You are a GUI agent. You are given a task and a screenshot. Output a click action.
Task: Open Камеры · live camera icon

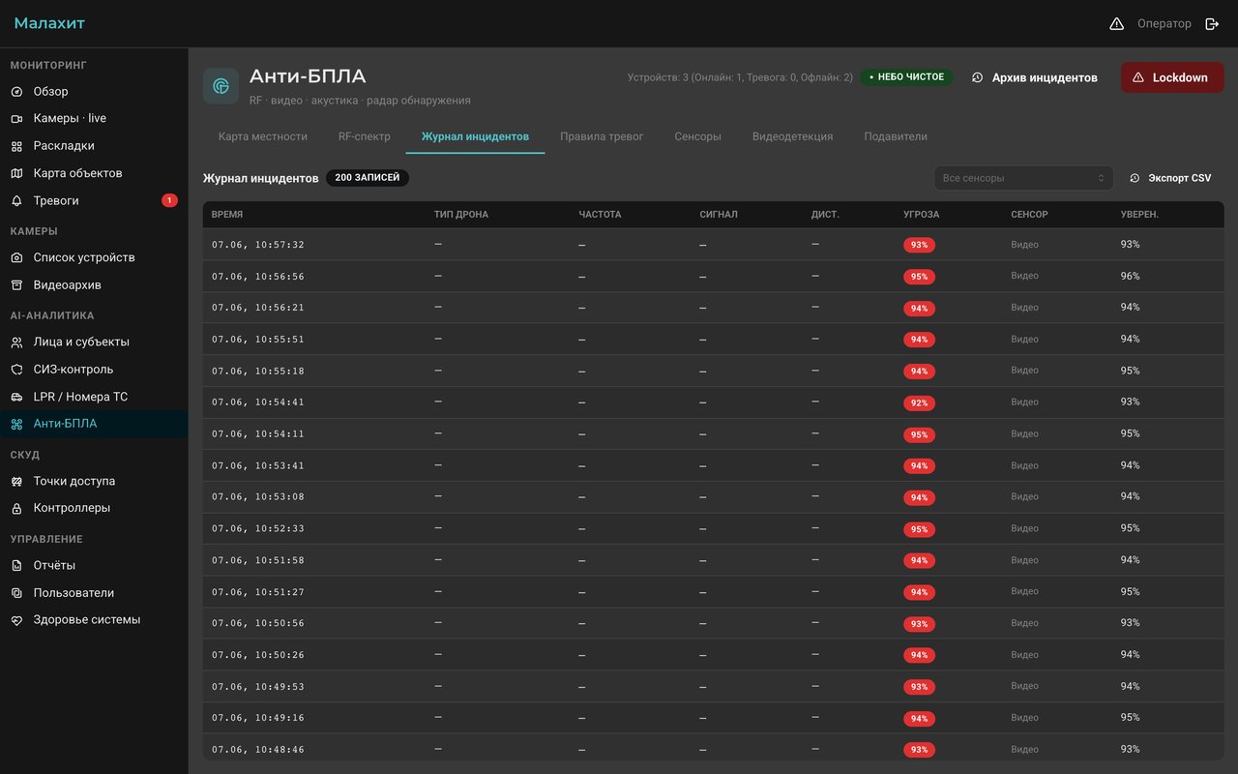[16, 119]
